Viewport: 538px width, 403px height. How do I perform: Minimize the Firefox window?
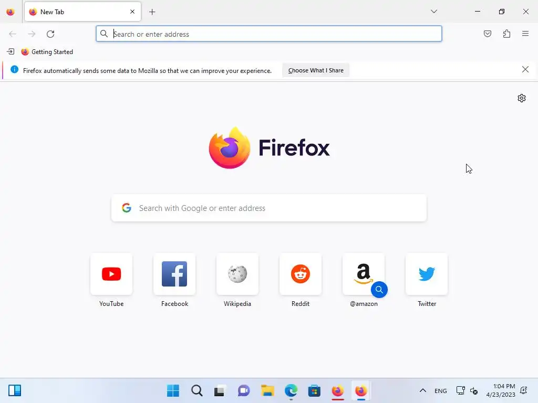pyautogui.click(x=477, y=12)
